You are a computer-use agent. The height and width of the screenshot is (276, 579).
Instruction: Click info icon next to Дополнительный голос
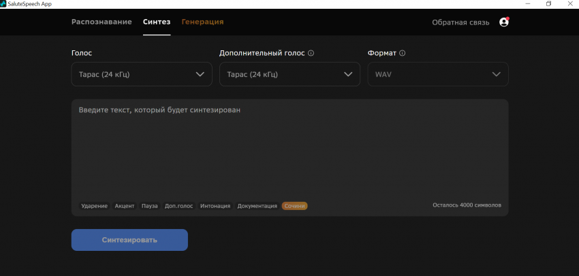pos(311,53)
